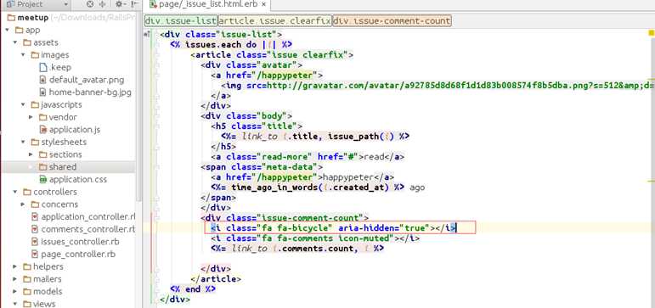This screenshot has width=655, height=308.
Task: Expand the helpers folder
Action: coord(15,266)
